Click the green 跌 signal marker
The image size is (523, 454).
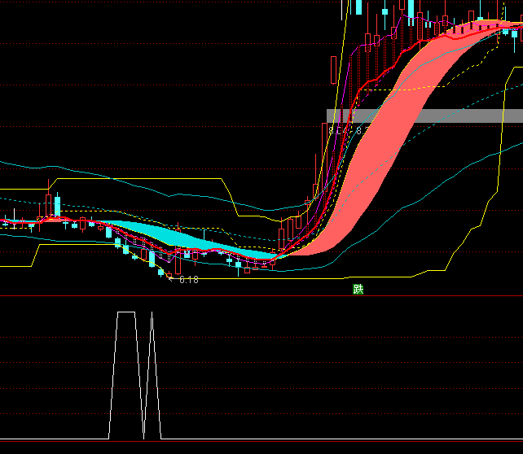pyautogui.click(x=358, y=289)
